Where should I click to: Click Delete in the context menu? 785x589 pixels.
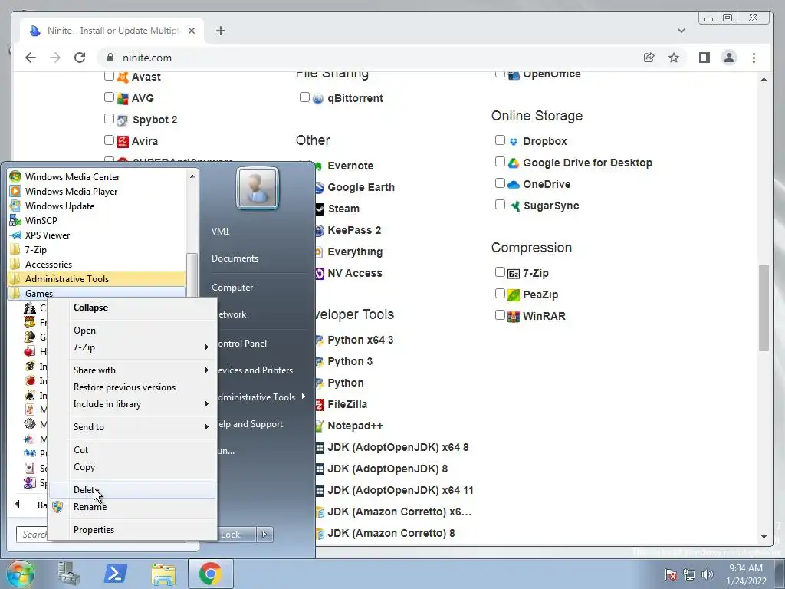(132, 490)
